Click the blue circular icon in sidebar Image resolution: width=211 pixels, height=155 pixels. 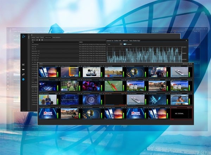[24, 80]
